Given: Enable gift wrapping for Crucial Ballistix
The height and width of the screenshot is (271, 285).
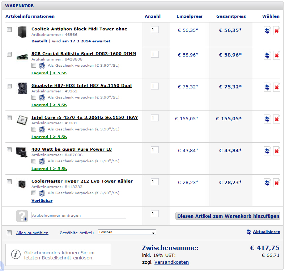Looking at the screenshot, I should click(34, 65).
